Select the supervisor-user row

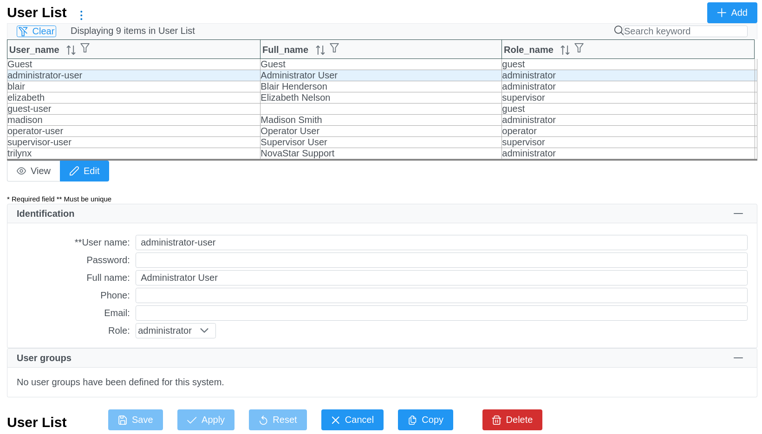382,142
